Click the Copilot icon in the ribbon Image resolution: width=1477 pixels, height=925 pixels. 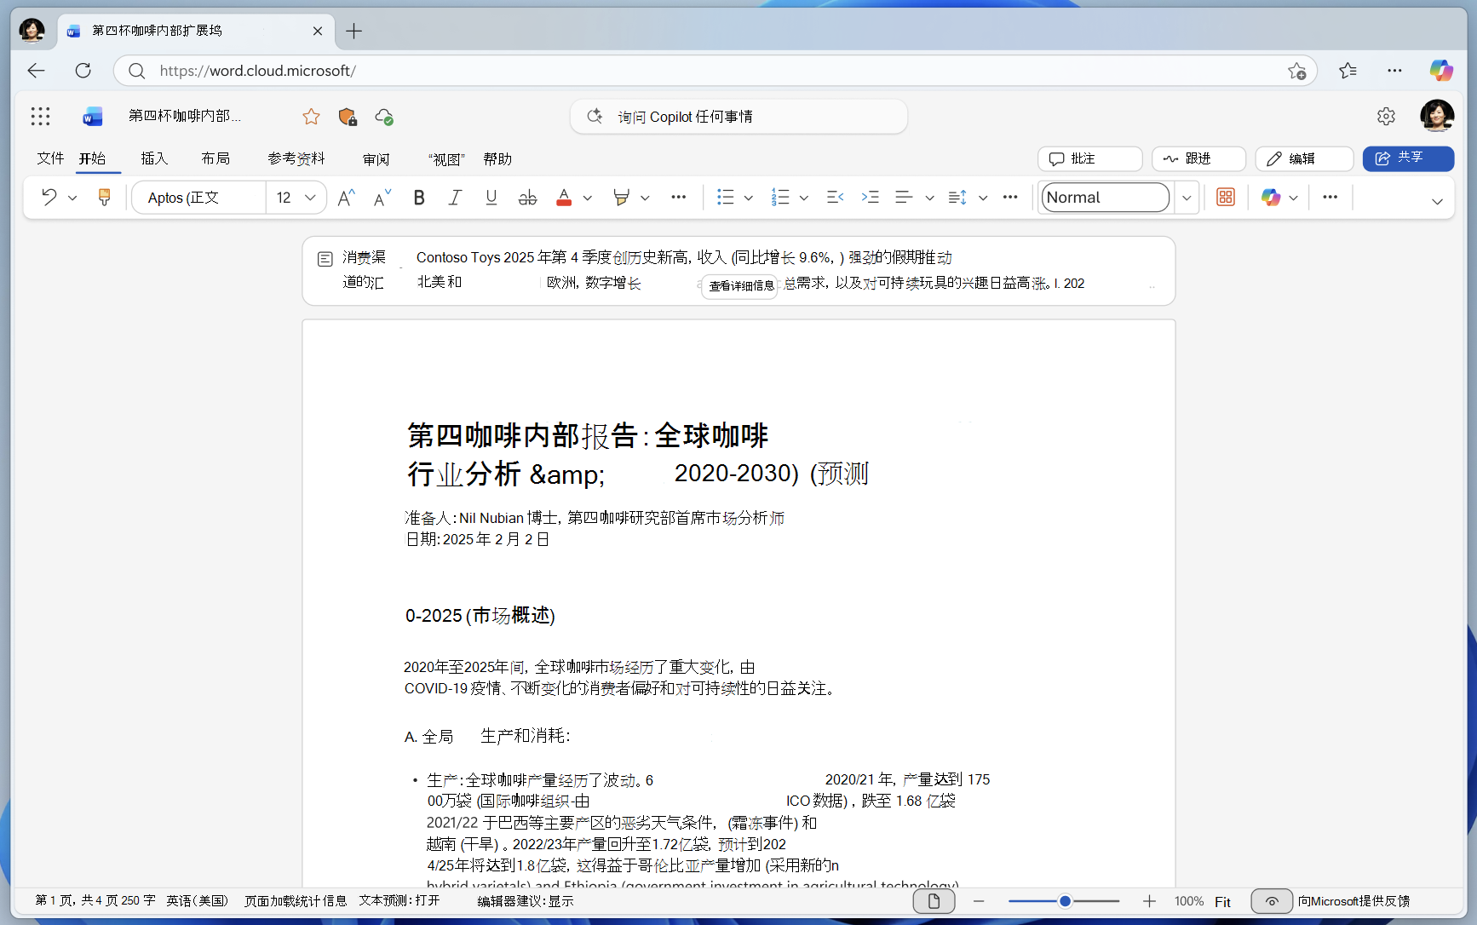click(1271, 198)
